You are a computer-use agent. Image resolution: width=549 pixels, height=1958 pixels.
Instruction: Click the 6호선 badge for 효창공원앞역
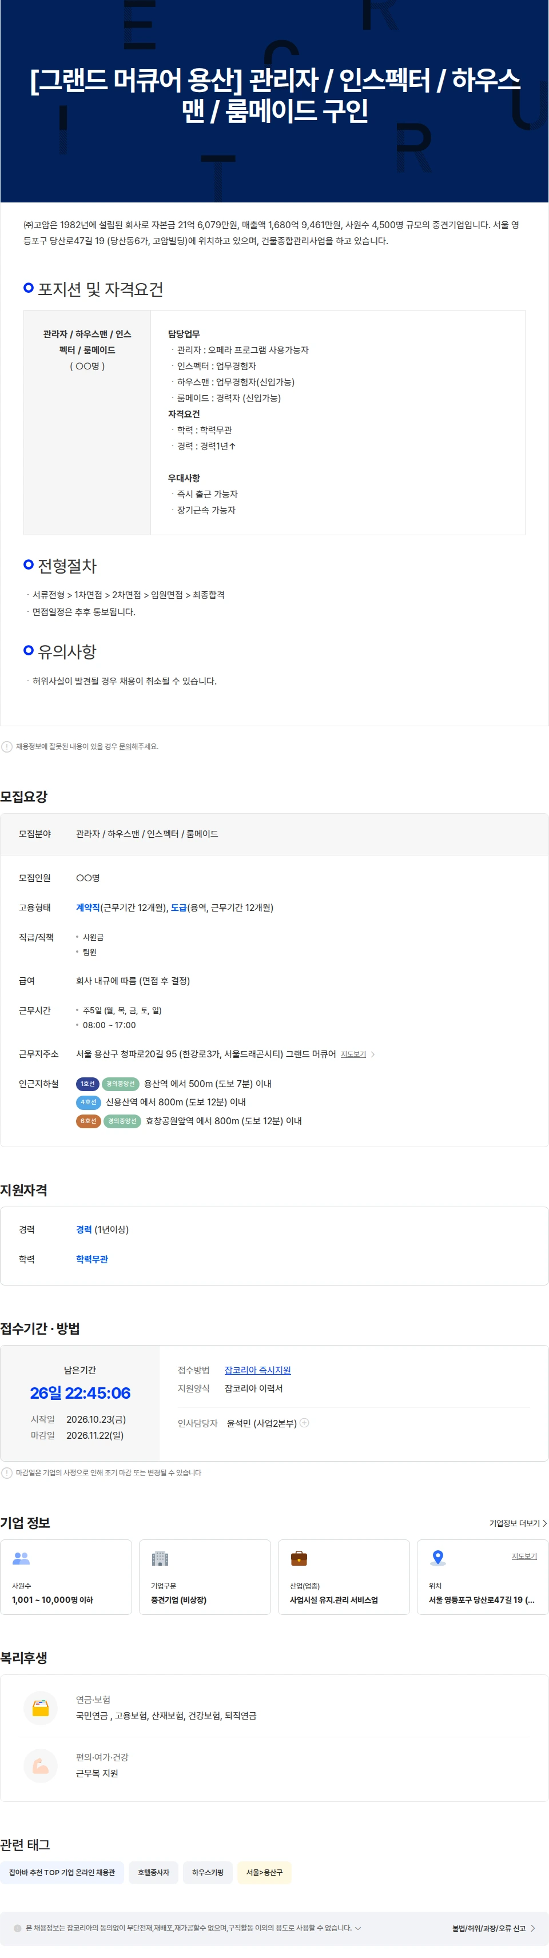coord(88,1121)
